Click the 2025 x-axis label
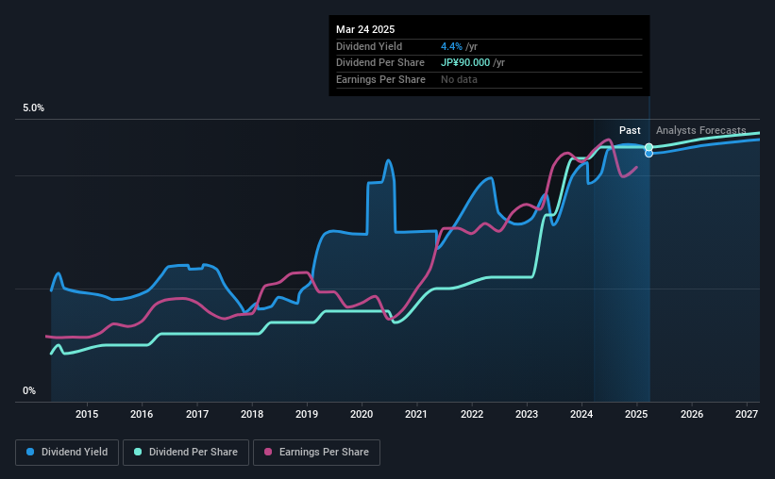The width and height of the screenshot is (775, 479). point(636,414)
